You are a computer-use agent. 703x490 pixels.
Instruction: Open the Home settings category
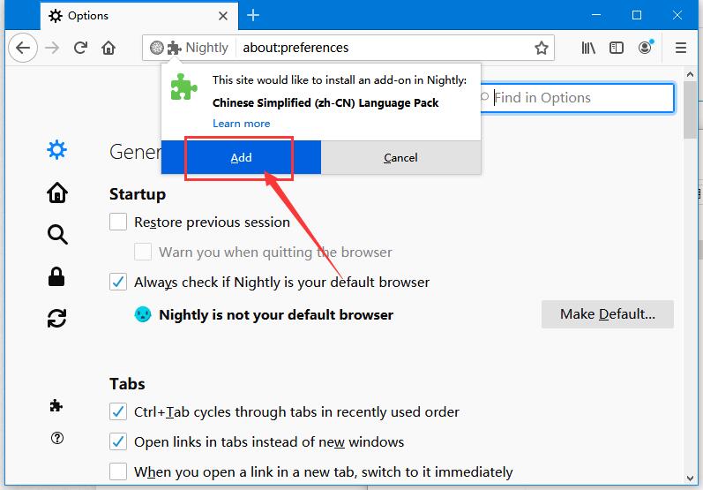tap(57, 192)
